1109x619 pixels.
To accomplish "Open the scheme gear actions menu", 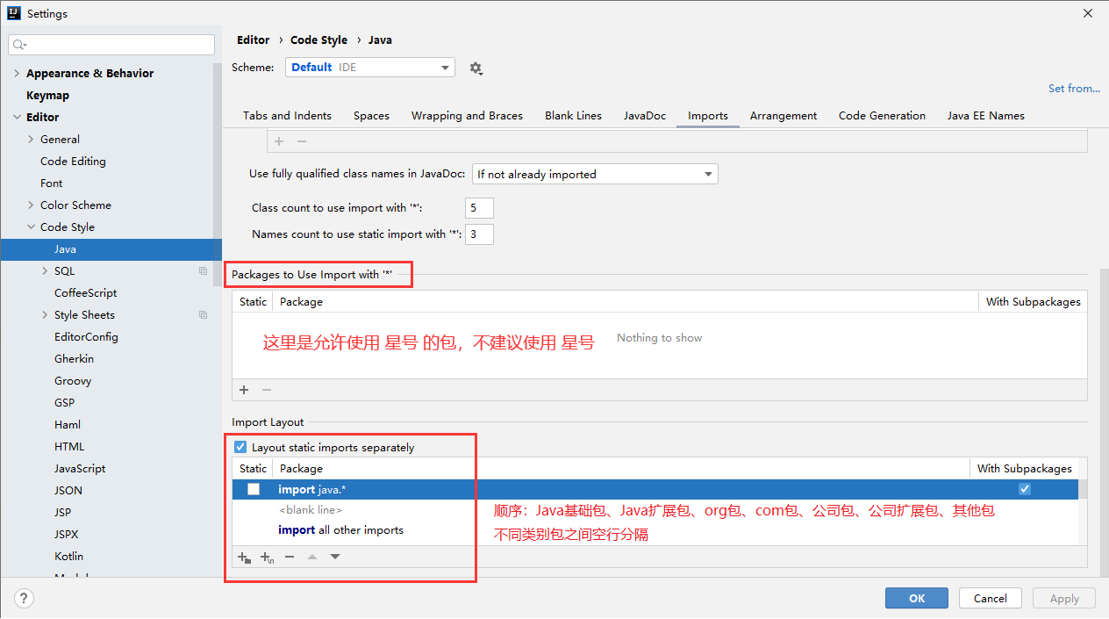I will click(x=476, y=68).
